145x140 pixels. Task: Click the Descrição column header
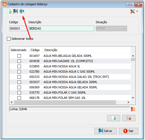51,50
